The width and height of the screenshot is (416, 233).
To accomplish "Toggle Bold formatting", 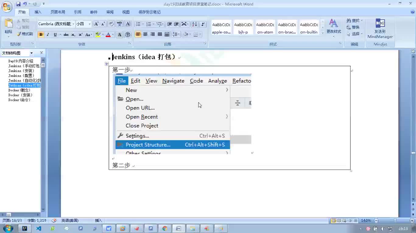I will click(41, 35).
